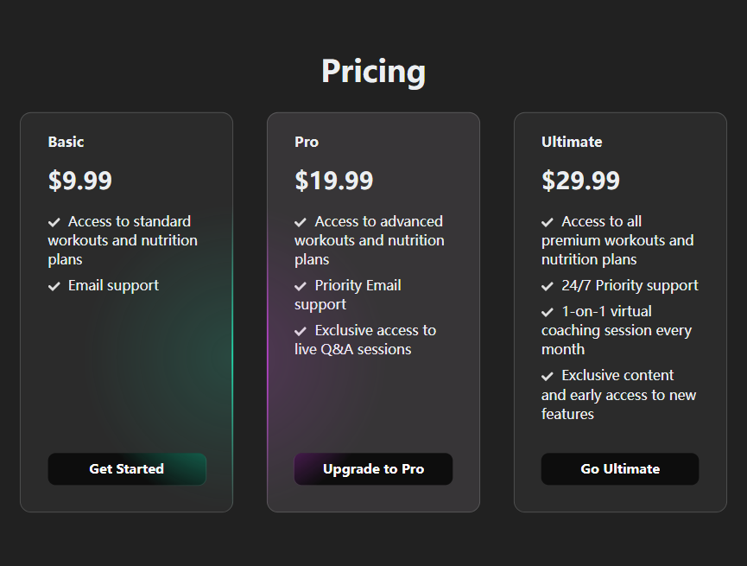Click checkmark beside 1-on-1 virtual coaching

548,312
